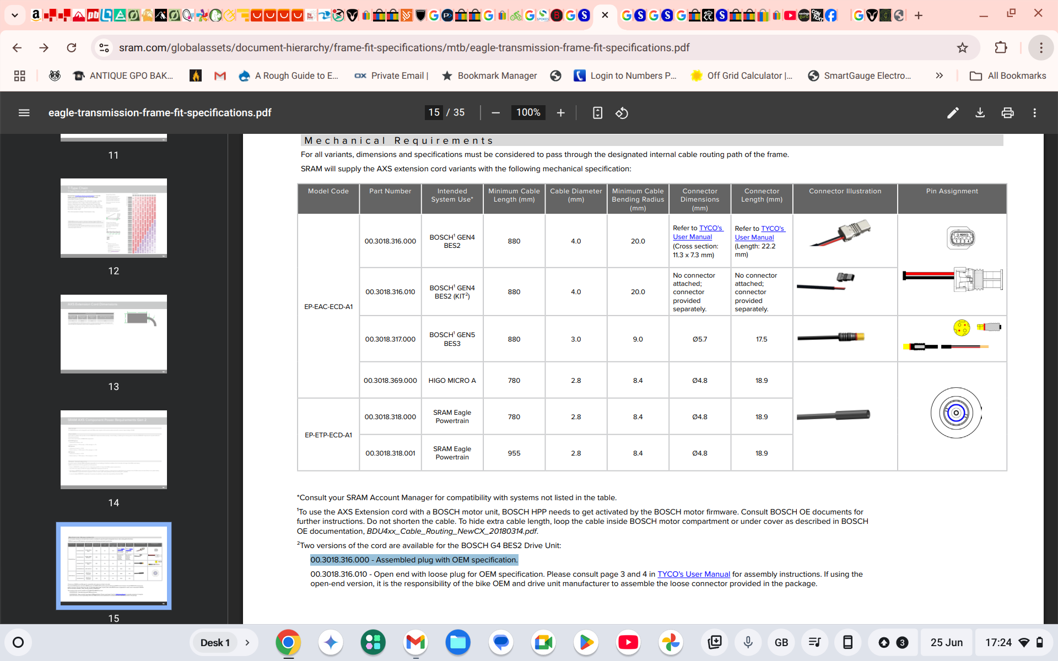Open the A Rough Guide to E... bookmark

click(289, 75)
